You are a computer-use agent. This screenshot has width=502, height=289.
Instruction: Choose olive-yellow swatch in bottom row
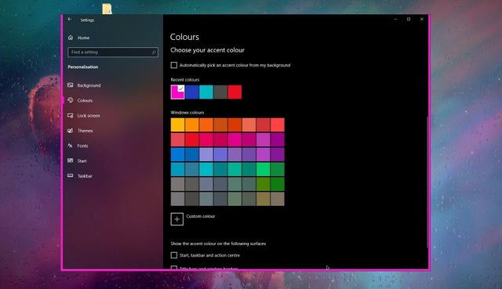pyautogui.click(x=264, y=199)
